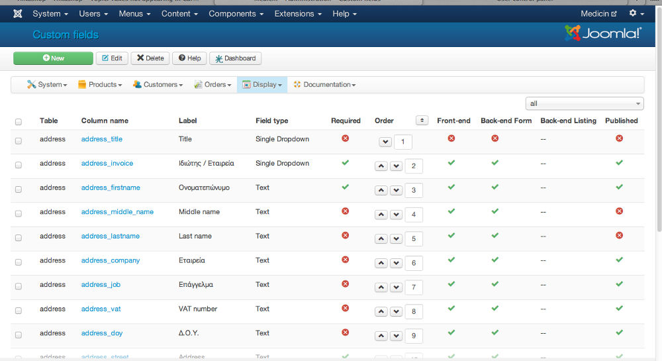Click the green New button
Screen dimensions: 662x361
coord(53,58)
